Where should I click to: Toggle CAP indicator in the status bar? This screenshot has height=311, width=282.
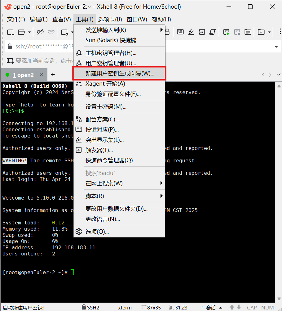[252, 308]
